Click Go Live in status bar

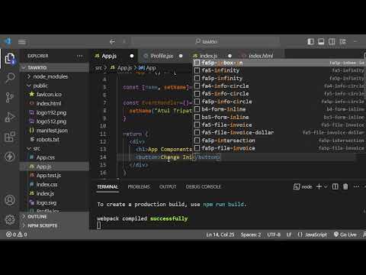[345, 235]
